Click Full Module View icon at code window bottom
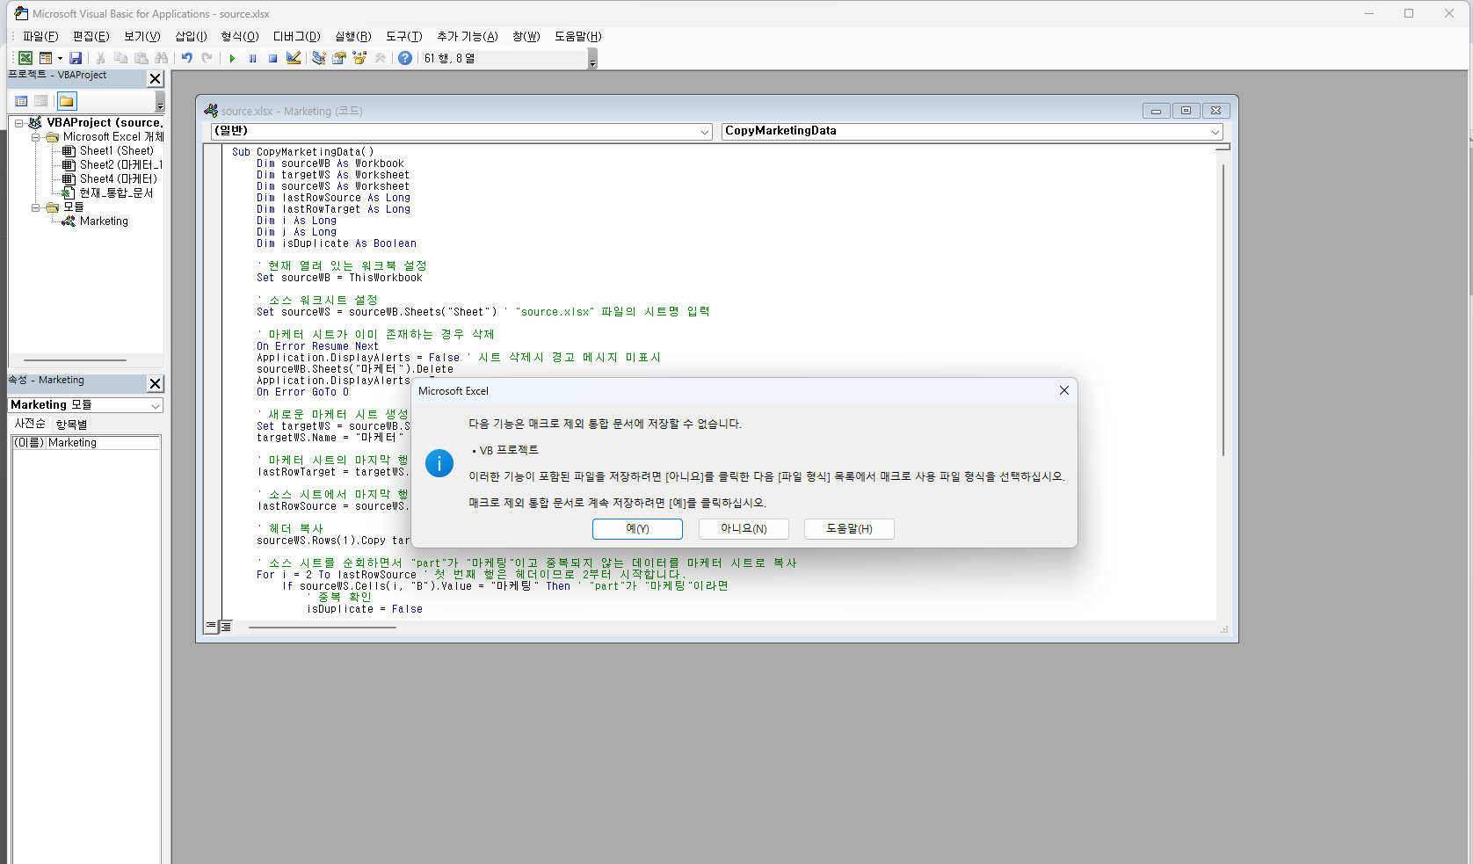This screenshot has width=1473, height=864. coord(226,627)
